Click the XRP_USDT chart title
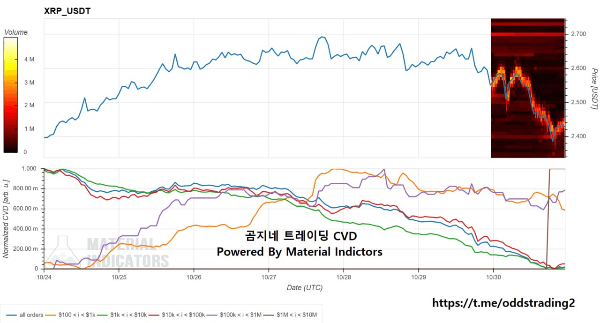 (67, 11)
